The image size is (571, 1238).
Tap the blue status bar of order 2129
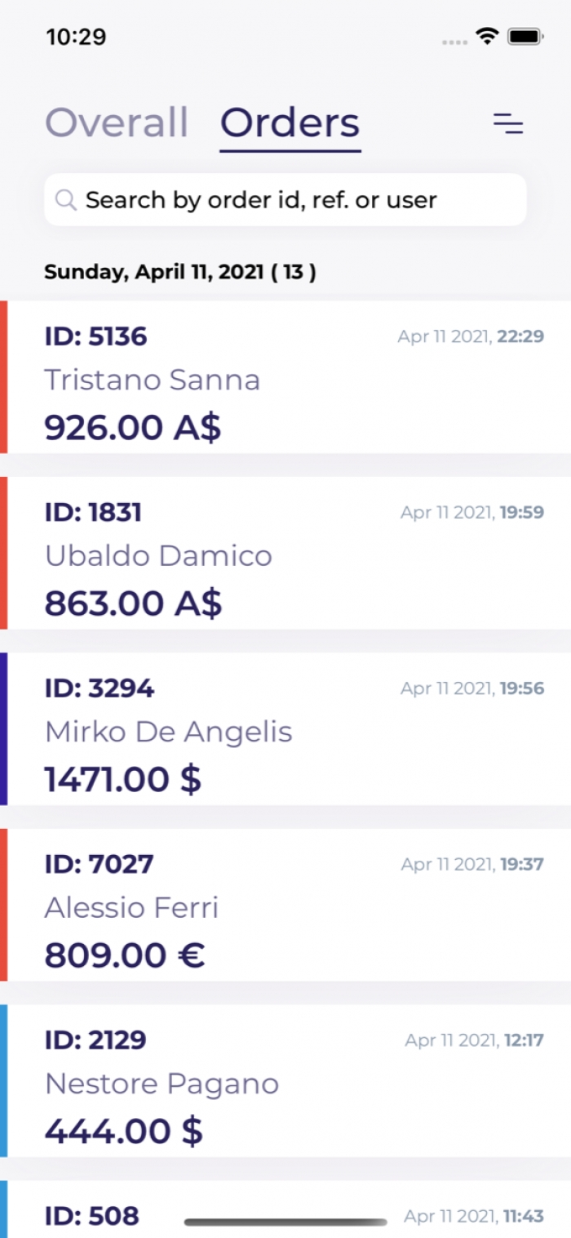pyautogui.click(x=3, y=1080)
